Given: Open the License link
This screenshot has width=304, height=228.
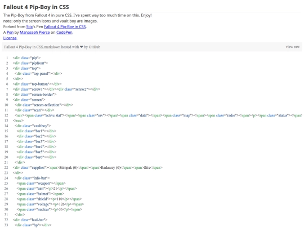Looking at the screenshot, I should (10, 38).
